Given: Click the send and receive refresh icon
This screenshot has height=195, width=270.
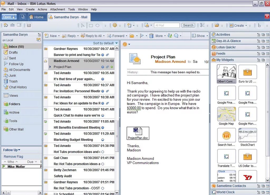Looking at the screenshot, I should coord(170,36).
